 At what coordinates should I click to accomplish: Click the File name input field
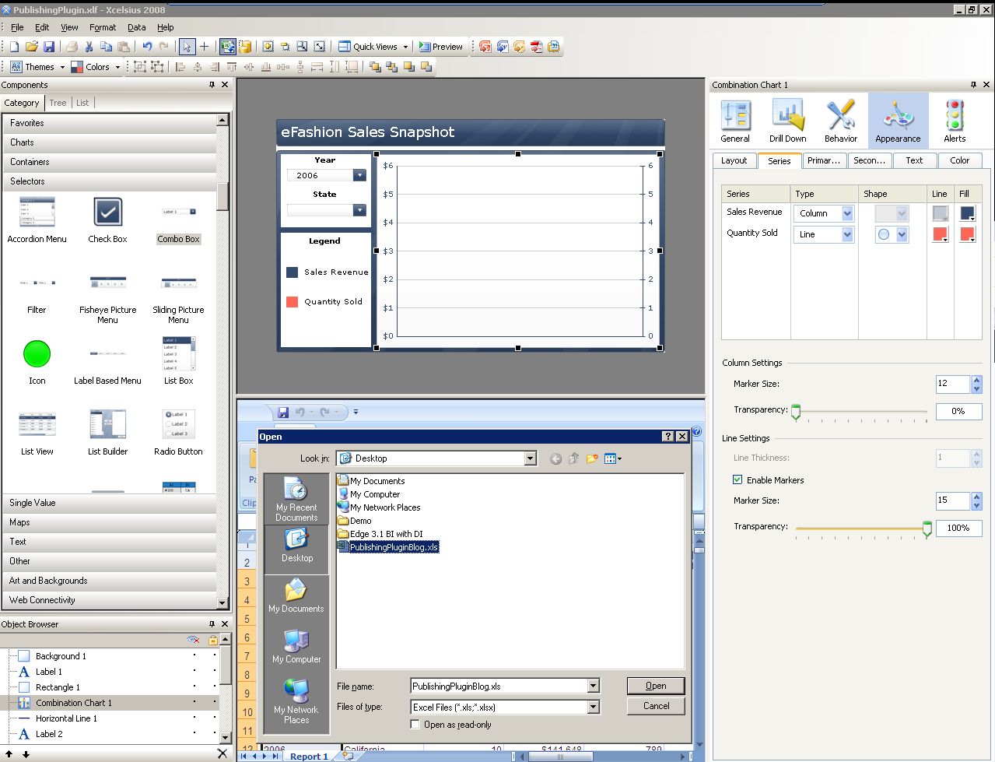[499, 686]
